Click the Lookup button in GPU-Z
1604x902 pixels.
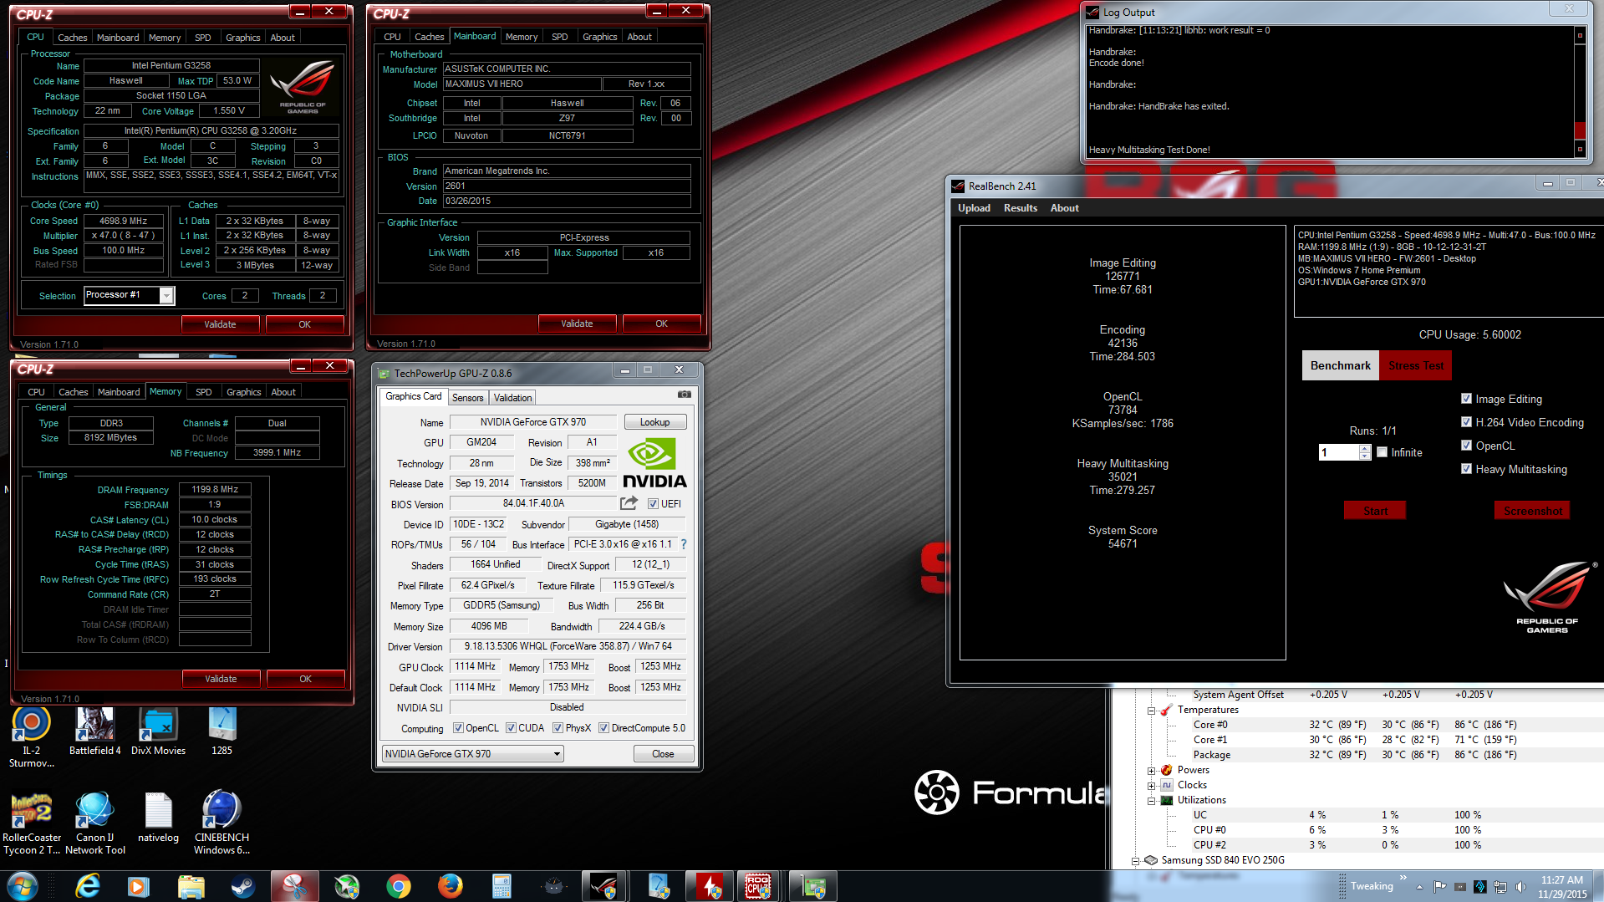point(655,422)
